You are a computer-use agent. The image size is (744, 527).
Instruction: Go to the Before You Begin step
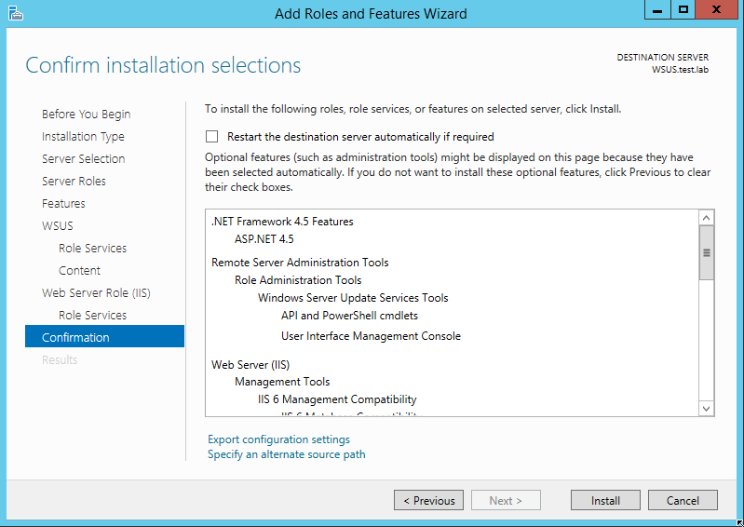click(86, 115)
